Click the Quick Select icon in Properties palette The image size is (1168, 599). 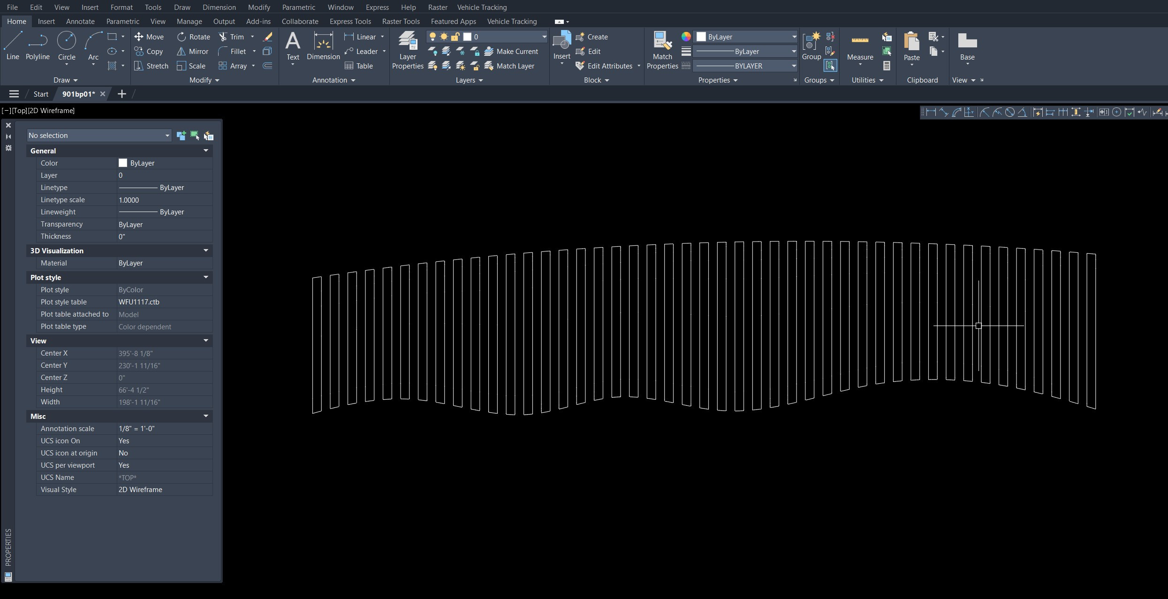209,136
